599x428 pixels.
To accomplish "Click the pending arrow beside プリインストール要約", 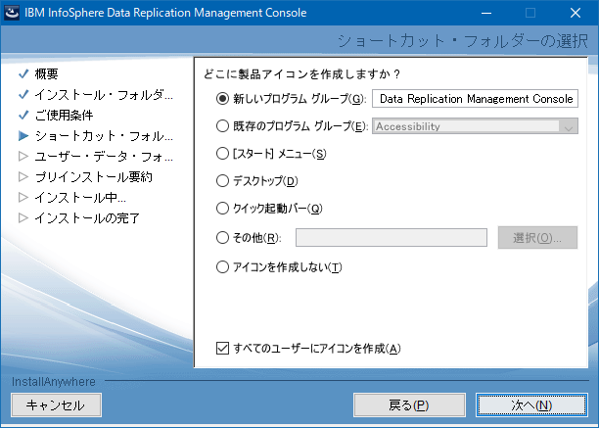I will point(23,176).
